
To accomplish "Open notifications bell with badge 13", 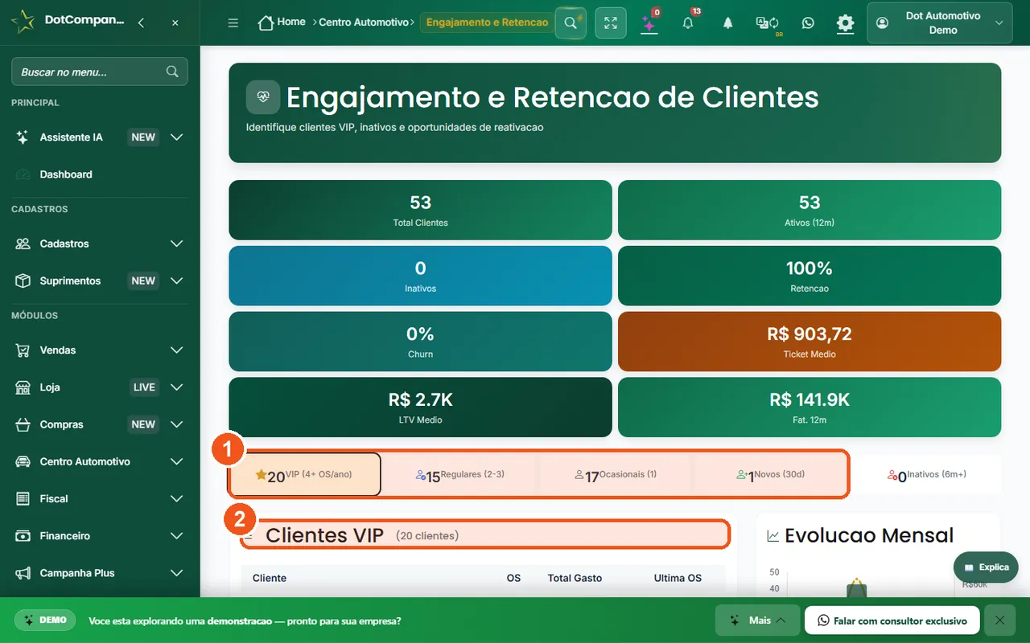I will [688, 23].
